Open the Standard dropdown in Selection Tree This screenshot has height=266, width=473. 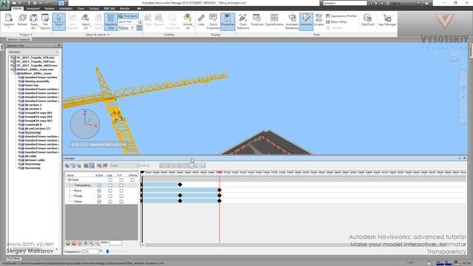[x=33, y=52]
